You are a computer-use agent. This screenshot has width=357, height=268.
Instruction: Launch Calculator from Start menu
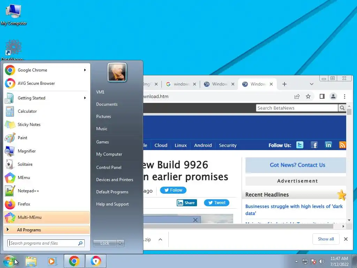click(x=47, y=111)
